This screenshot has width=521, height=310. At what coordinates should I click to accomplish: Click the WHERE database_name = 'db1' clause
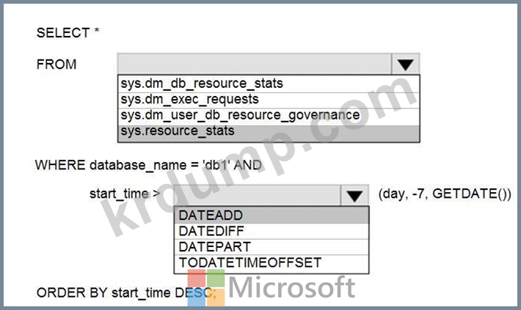point(147,165)
